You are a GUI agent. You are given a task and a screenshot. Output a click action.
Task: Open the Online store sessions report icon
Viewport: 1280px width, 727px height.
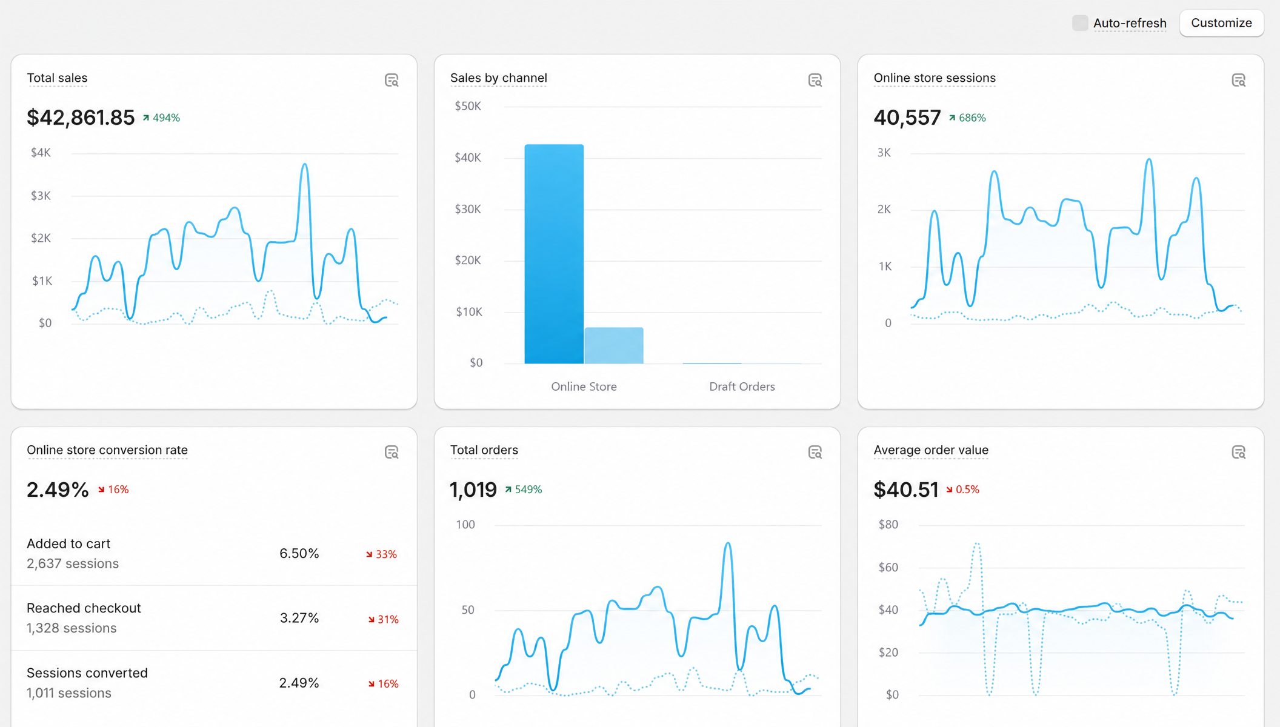pos(1238,80)
